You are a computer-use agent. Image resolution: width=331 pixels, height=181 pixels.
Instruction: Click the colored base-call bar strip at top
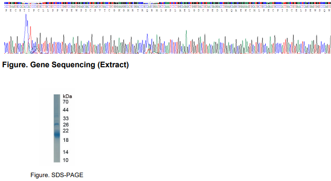168,3
